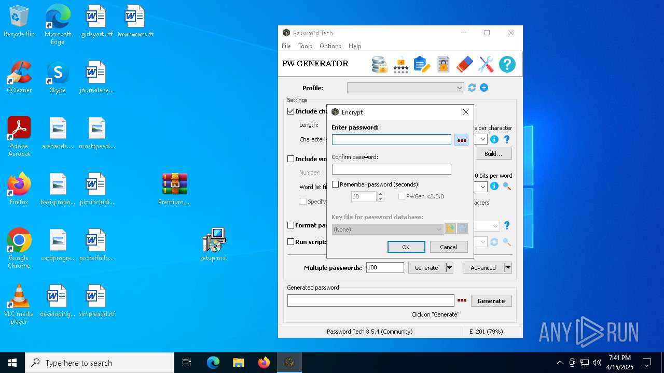Screen dimensions: 664x373
Task: Expand the format password dropdown arrow
Action: click(x=495, y=226)
